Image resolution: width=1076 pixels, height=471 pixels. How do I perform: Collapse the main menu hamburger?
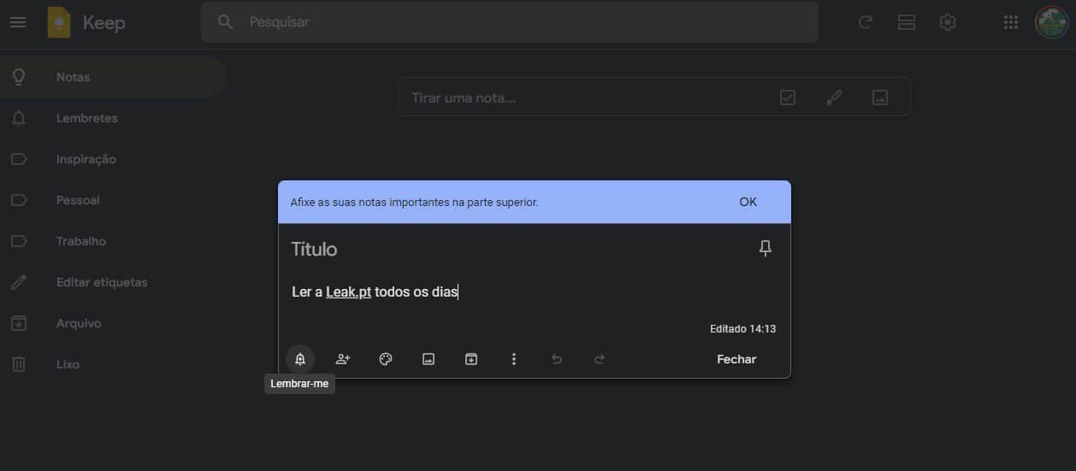tap(18, 22)
